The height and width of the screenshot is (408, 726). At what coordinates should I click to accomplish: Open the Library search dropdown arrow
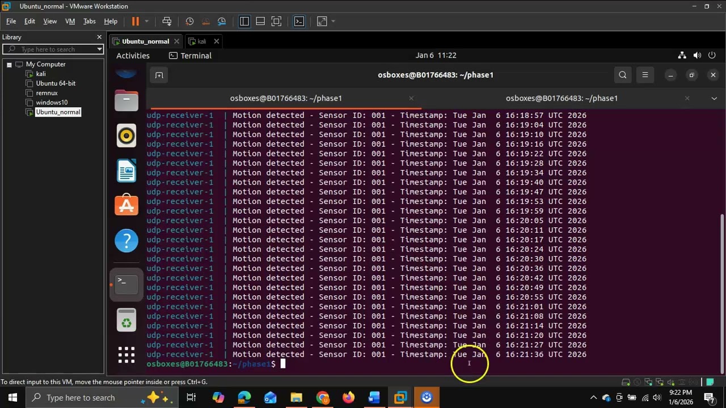point(99,49)
